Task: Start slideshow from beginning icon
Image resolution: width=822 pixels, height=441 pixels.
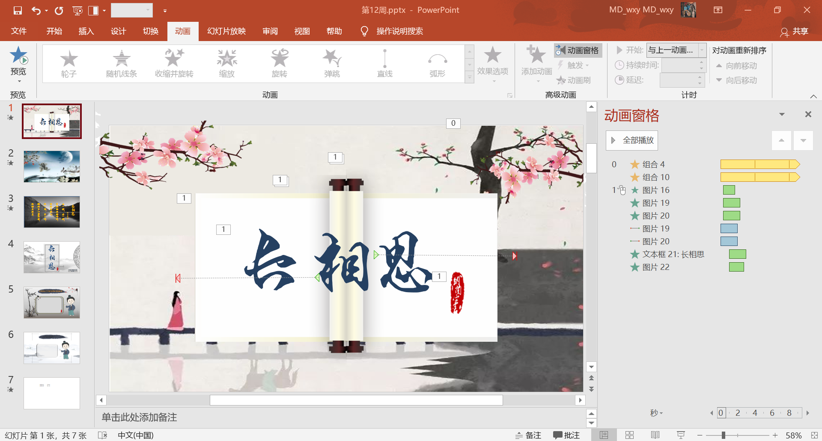Action: click(x=77, y=10)
